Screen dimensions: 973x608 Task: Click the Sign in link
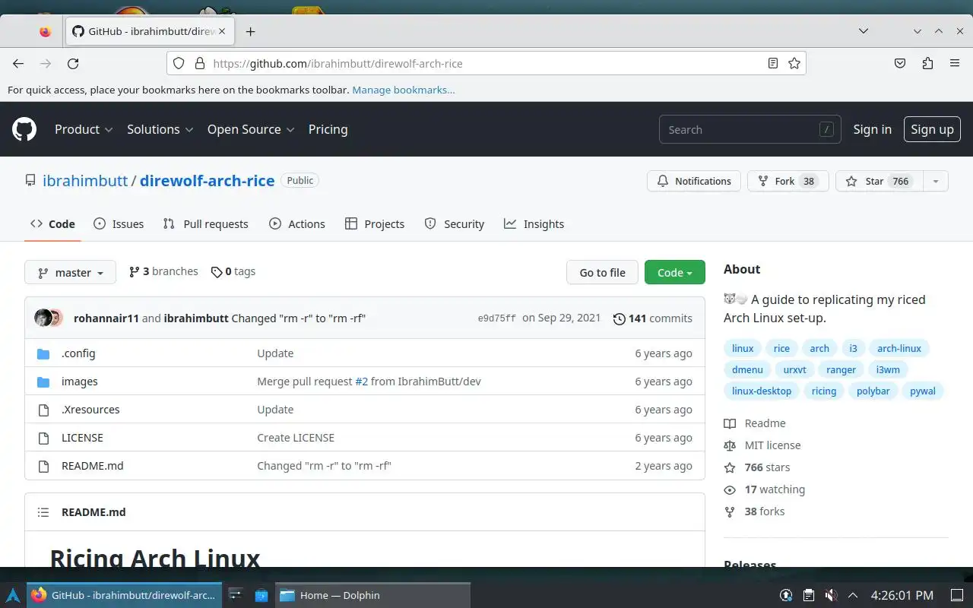coord(872,129)
